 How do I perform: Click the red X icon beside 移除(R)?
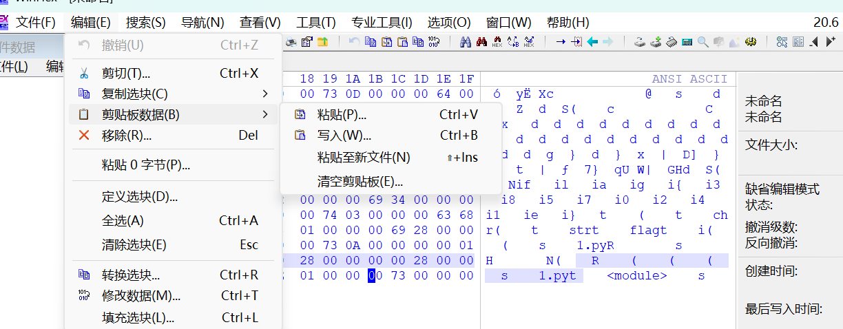[x=84, y=135]
